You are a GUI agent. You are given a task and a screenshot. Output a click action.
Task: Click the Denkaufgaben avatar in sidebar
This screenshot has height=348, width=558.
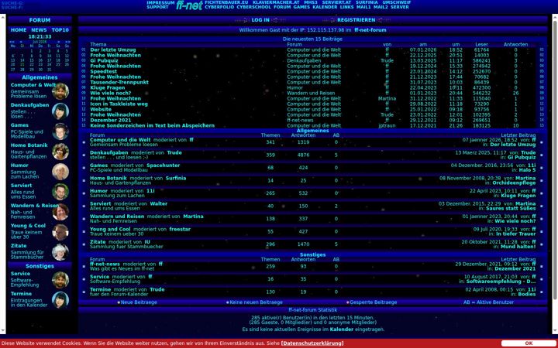point(60,111)
